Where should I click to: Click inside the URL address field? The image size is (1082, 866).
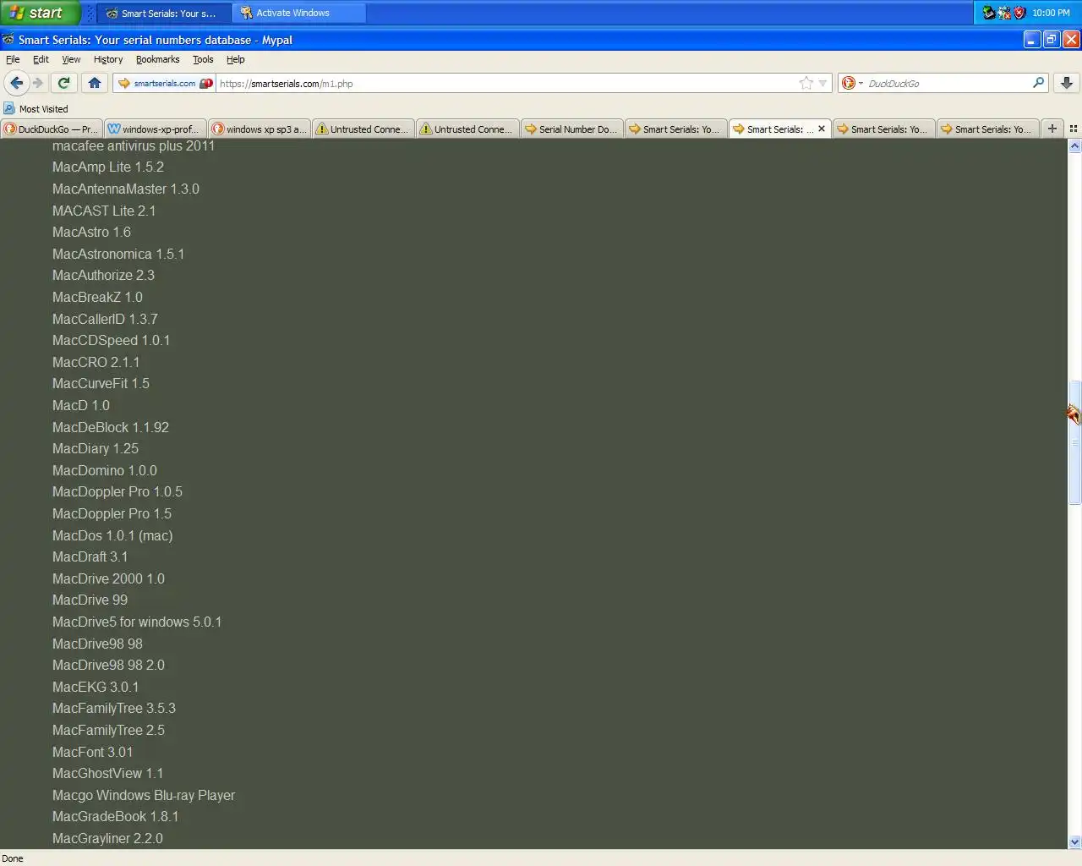pyautogui.click(x=507, y=84)
